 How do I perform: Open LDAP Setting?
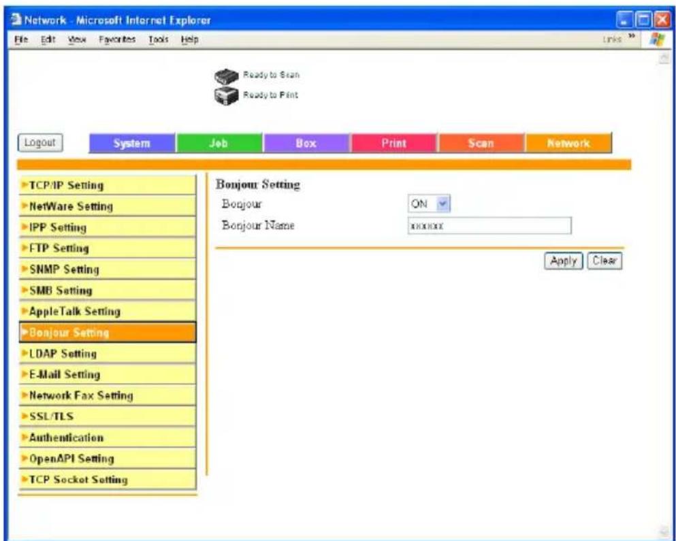(x=108, y=353)
